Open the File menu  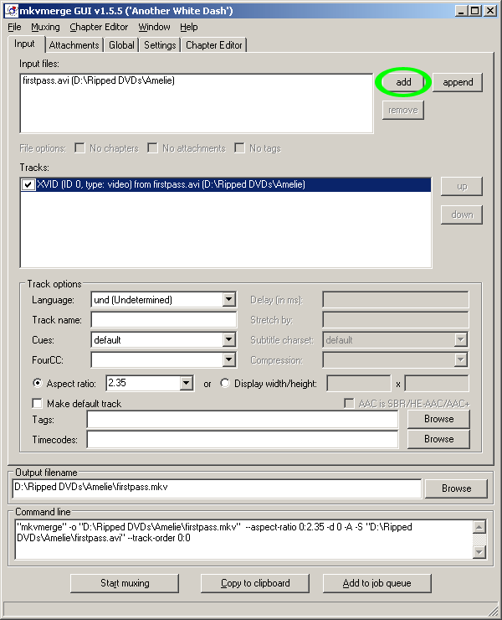click(x=14, y=27)
